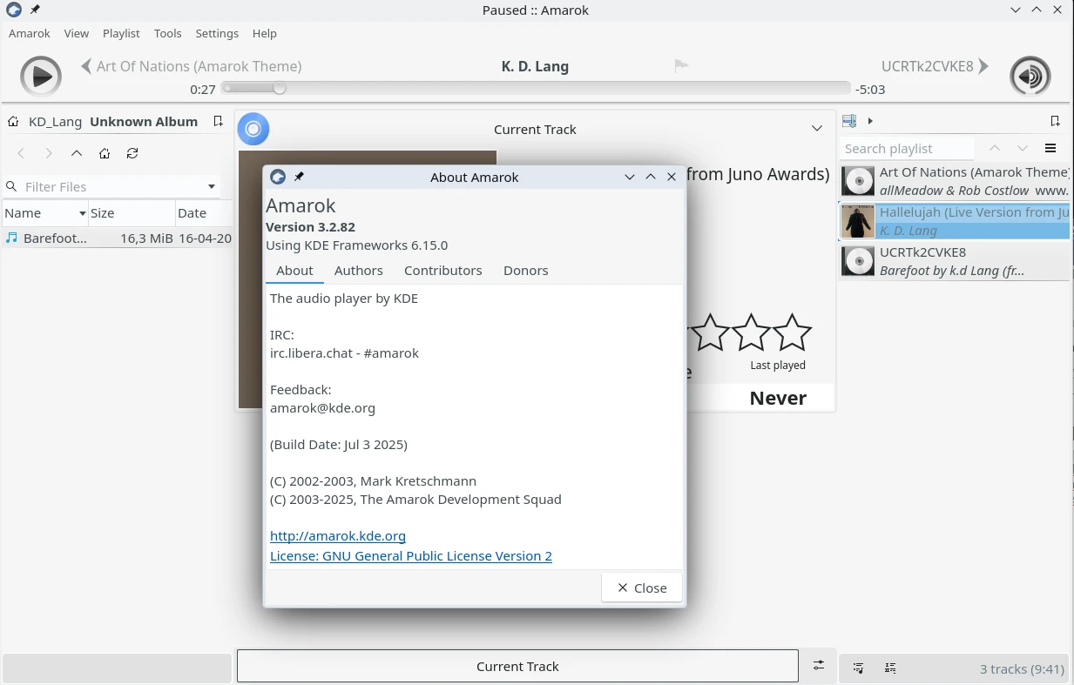This screenshot has width=1074, height=685.
Task: Click the Search playlist input field
Action: click(906, 149)
